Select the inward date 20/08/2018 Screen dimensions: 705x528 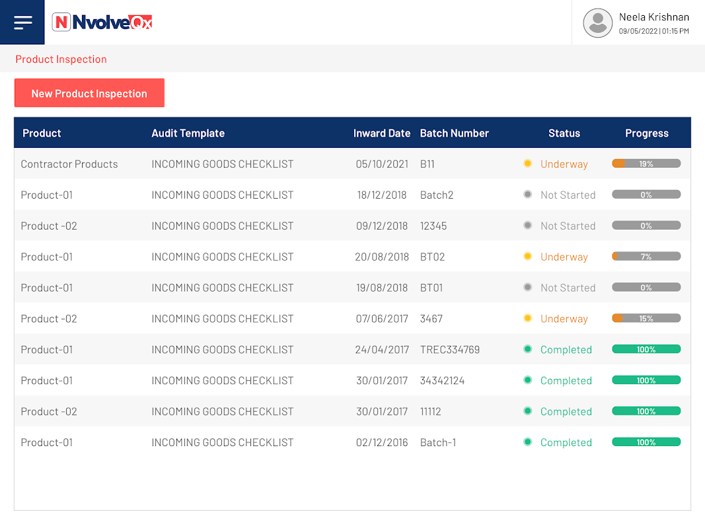pyautogui.click(x=382, y=257)
